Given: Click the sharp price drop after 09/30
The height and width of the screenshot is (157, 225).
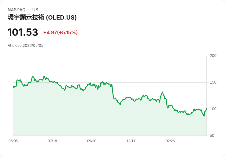Looking at the screenshot, I should 112,92.
